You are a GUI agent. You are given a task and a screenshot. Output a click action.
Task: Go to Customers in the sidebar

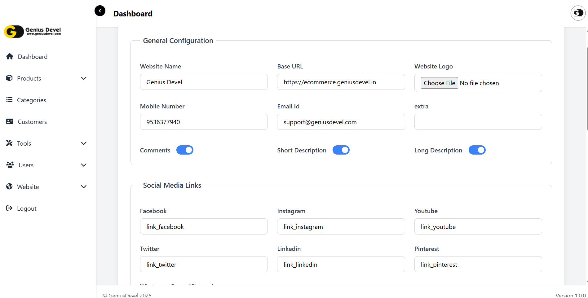click(x=32, y=122)
